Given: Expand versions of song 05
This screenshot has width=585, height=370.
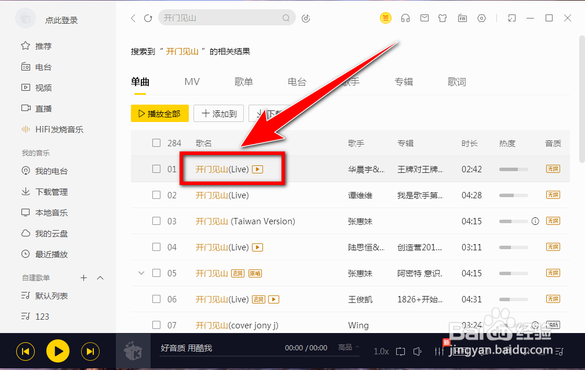Looking at the screenshot, I should (141, 273).
